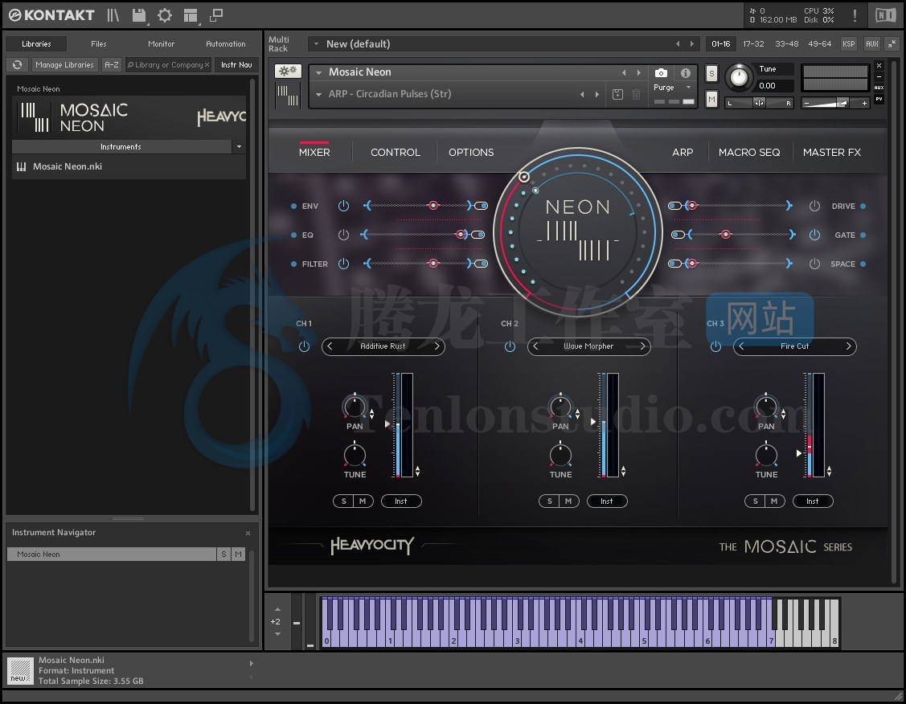Clear the library search field
906x704 pixels.
click(x=207, y=64)
